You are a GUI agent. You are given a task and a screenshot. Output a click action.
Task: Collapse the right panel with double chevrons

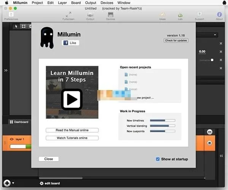221,156
